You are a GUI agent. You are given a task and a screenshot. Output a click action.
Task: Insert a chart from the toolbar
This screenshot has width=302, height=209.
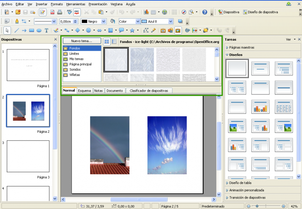(x=146, y=12)
